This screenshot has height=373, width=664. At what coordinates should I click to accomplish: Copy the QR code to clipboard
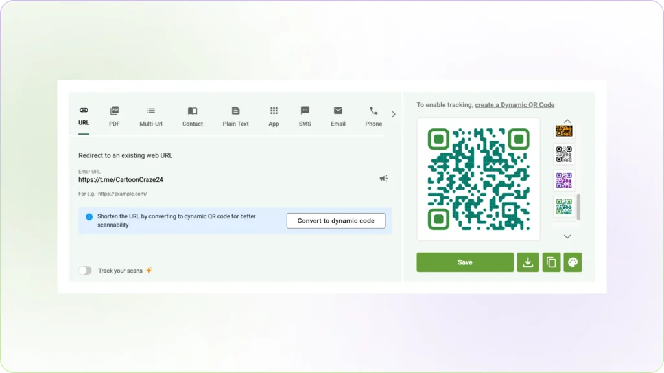coord(551,262)
